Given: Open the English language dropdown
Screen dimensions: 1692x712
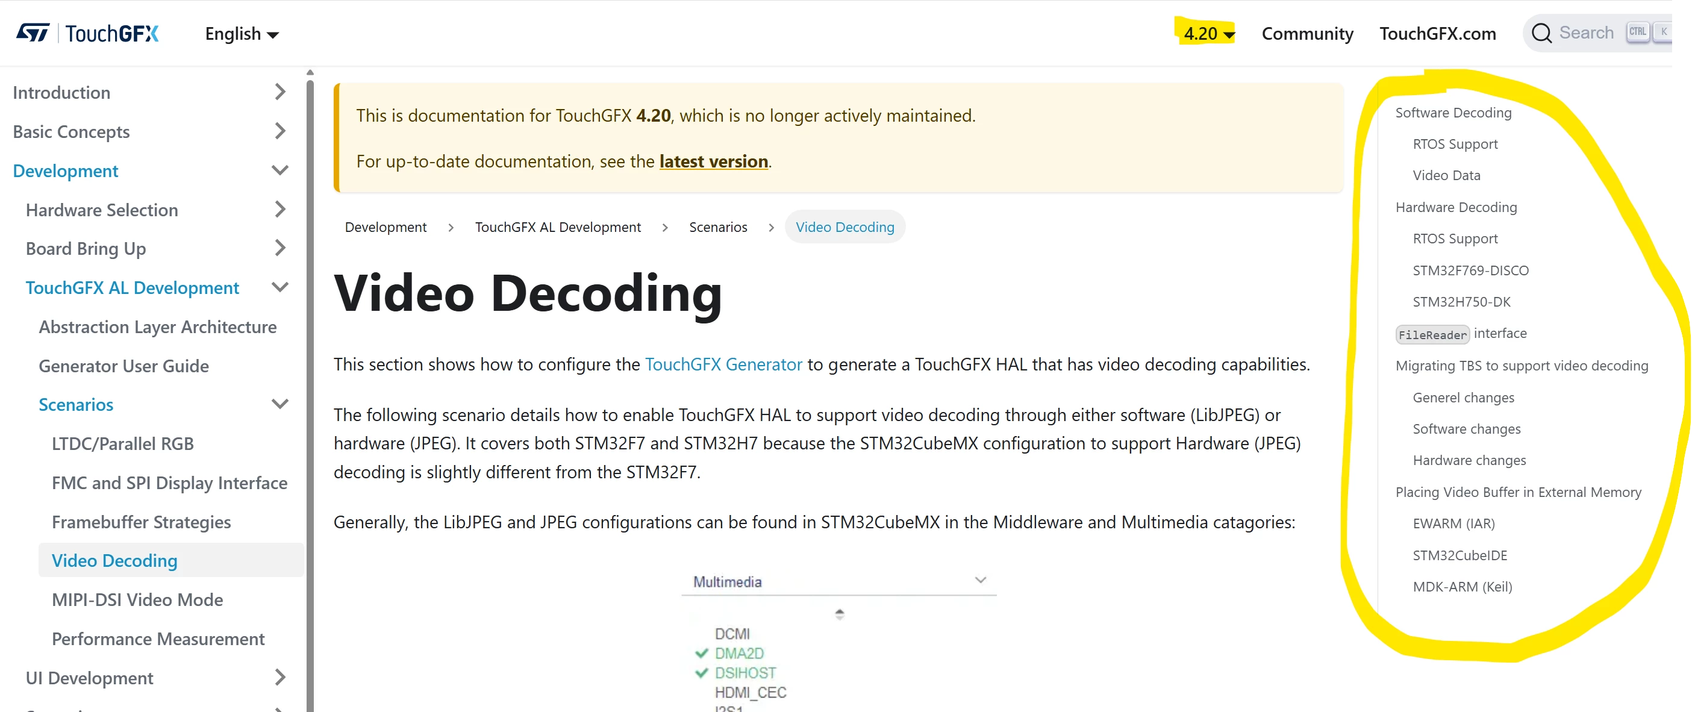Looking at the screenshot, I should [x=242, y=34].
